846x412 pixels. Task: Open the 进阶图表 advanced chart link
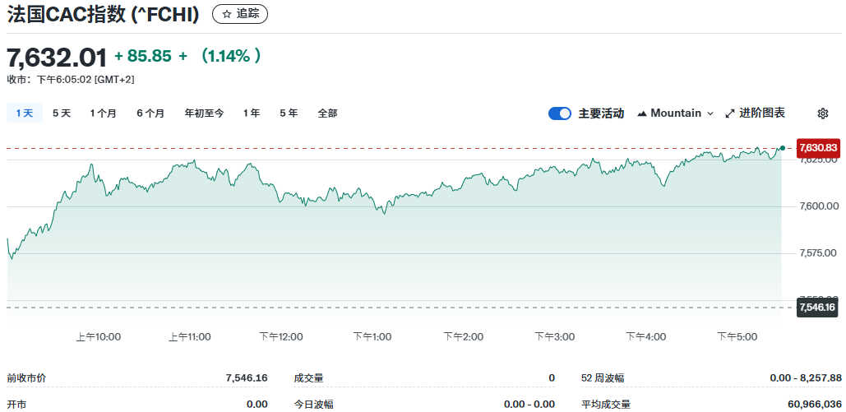pos(756,113)
